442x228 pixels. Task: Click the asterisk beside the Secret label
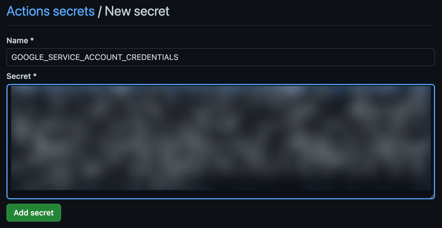pyautogui.click(x=35, y=75)
